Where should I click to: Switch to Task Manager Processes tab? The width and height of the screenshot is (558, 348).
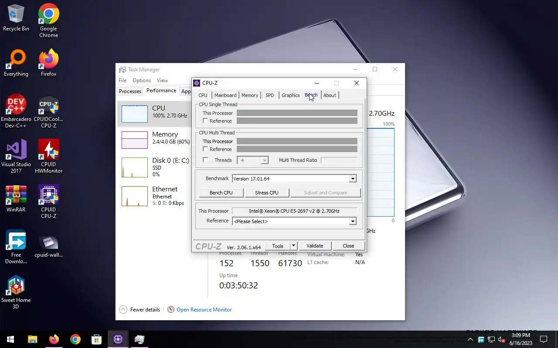coord(130,91)
